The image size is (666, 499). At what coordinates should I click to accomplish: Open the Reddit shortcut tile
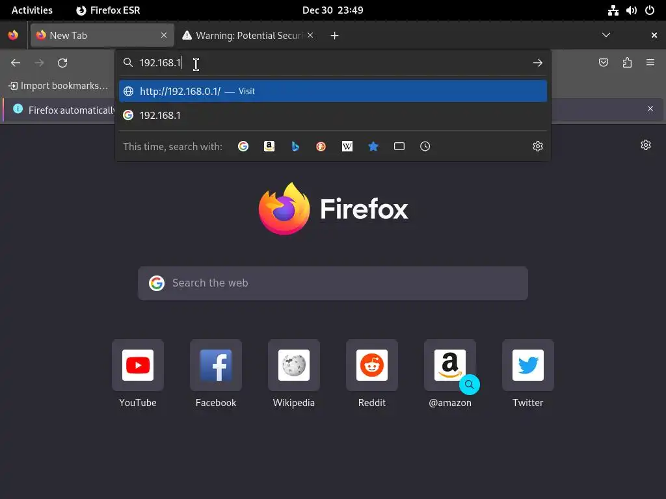pos(371,365)
